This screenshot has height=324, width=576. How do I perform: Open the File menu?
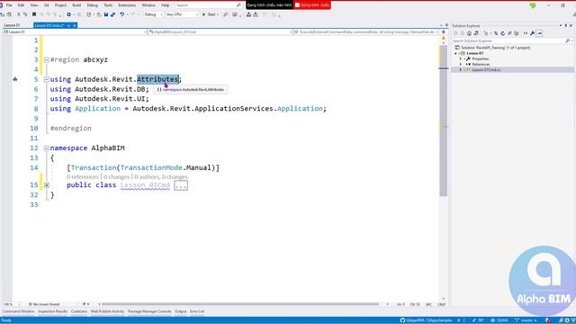[x=9, y=5]
